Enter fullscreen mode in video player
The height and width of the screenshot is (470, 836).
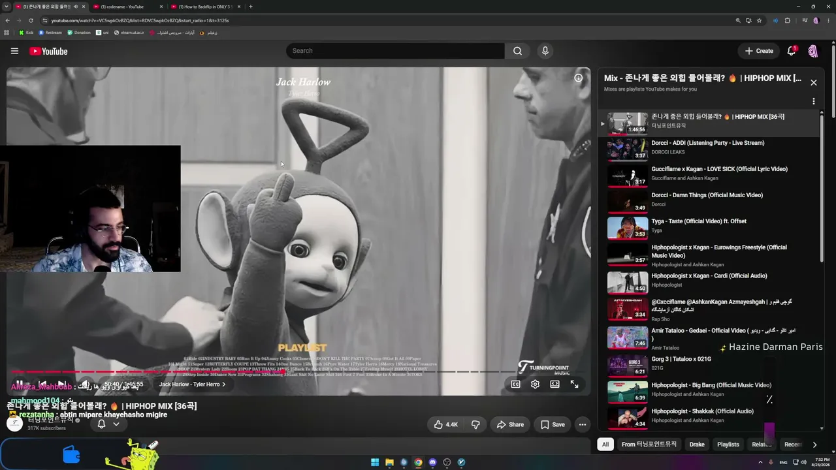click(574, 384)
